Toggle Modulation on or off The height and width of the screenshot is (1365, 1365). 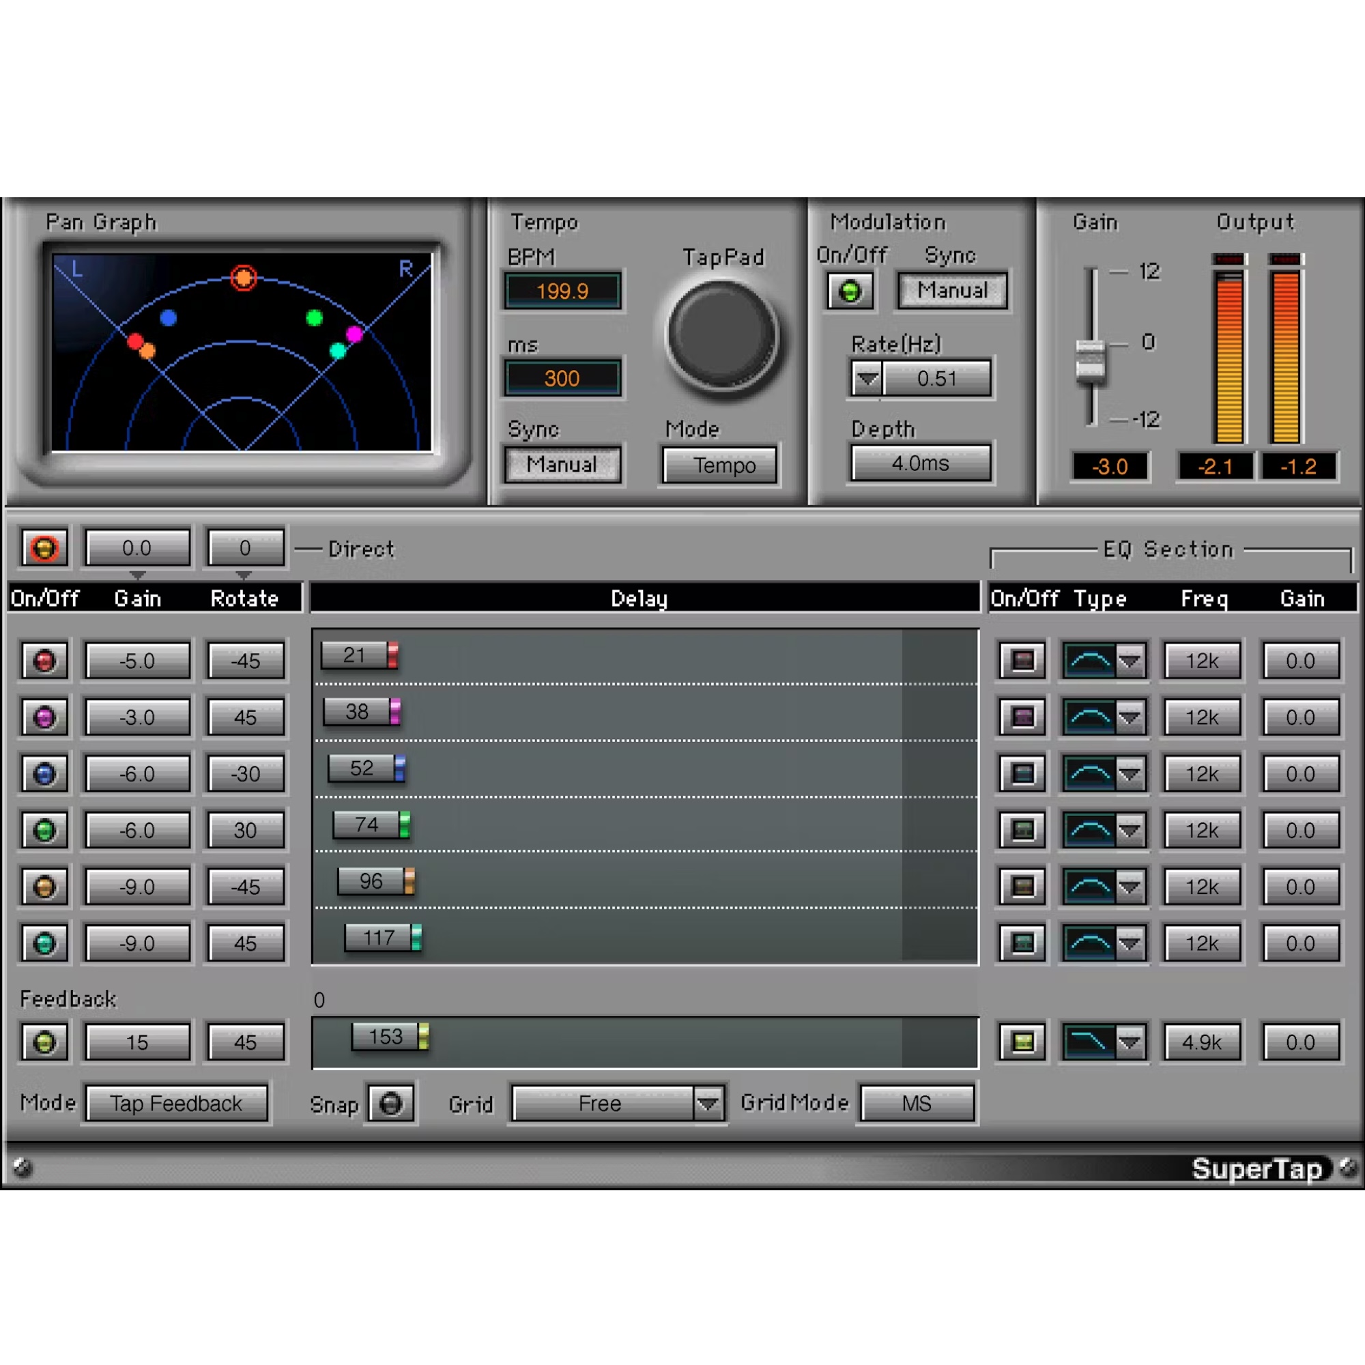pos(850,290)
